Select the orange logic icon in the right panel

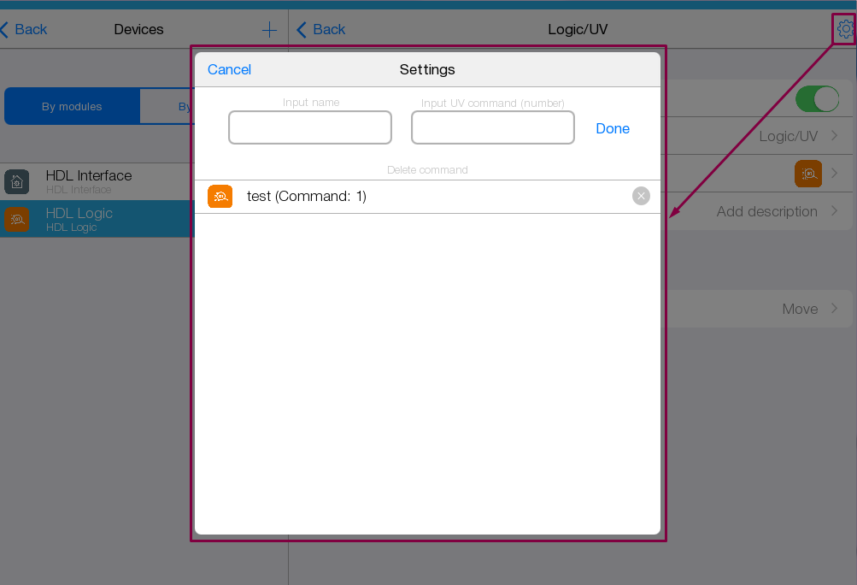pos(807,174)
